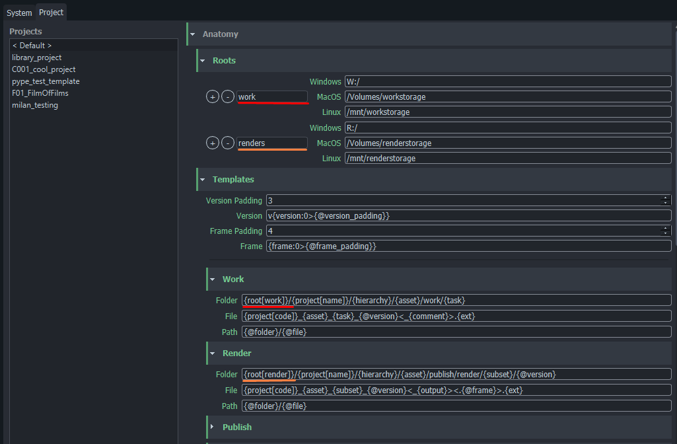Collapse the Templates section
677x444 pixels.
[x=203, y=180]
